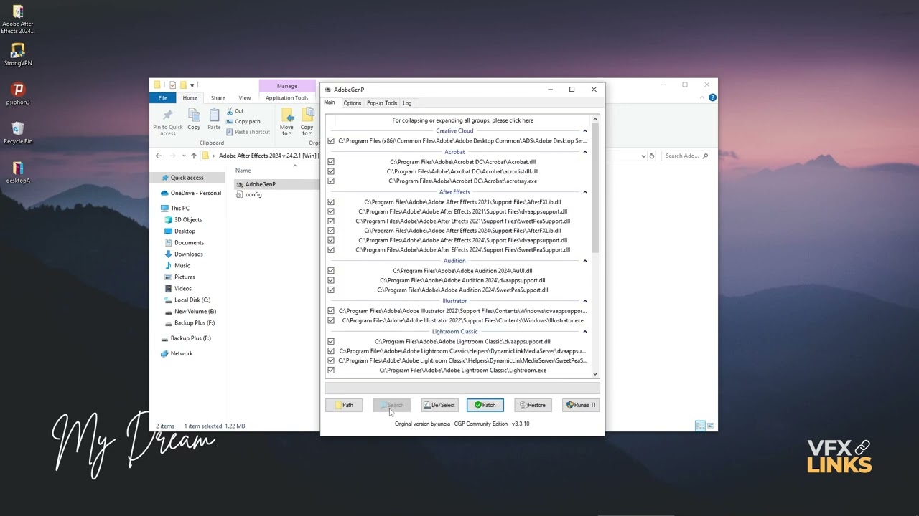The image size is (919, 516).
Task: Open the Share ribbon tab in Explorer
Action: pos(218,98)
